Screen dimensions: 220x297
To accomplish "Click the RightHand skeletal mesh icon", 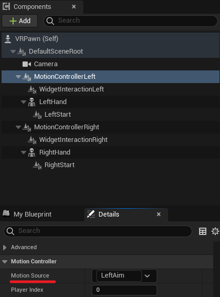I will click(32, 152).
